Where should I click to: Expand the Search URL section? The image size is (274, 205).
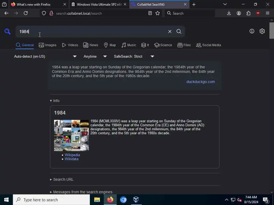click(62, 180)
